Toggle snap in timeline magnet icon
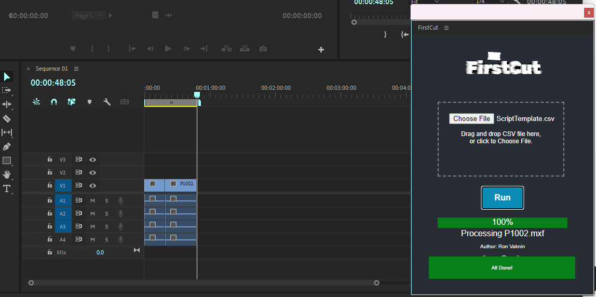 coord(53,102)
